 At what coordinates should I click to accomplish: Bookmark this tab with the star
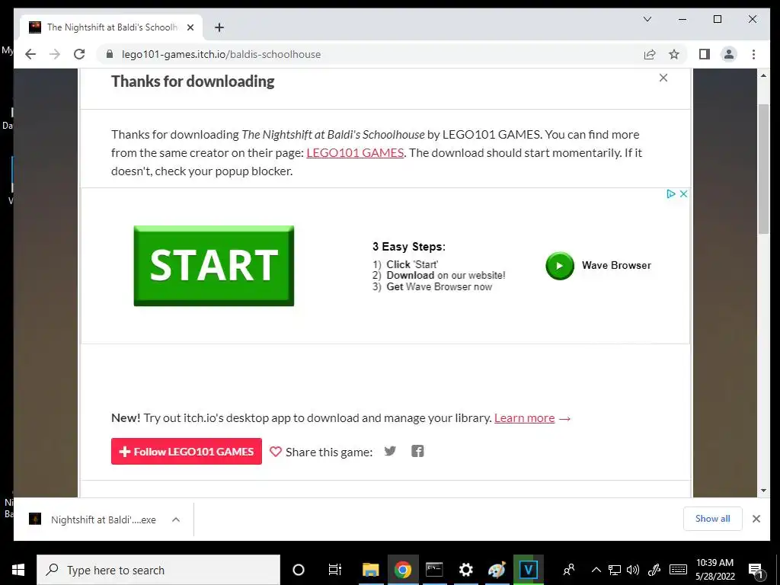coord(674,54)
